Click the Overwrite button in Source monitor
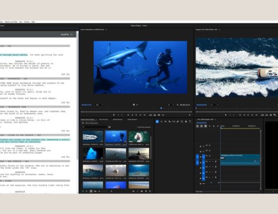The height and width of the screenshot is (214, 278). pos(155,115)
